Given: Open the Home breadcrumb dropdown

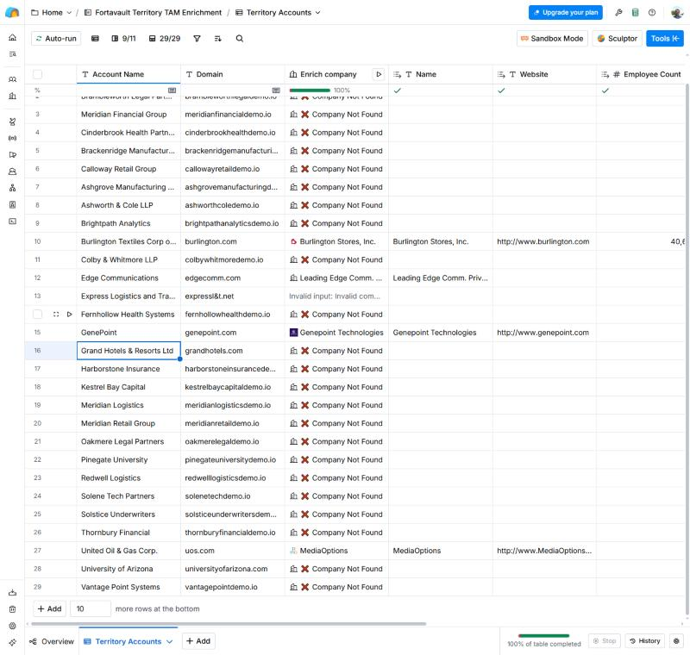Looking at the screenshot, I should (69, 13).
